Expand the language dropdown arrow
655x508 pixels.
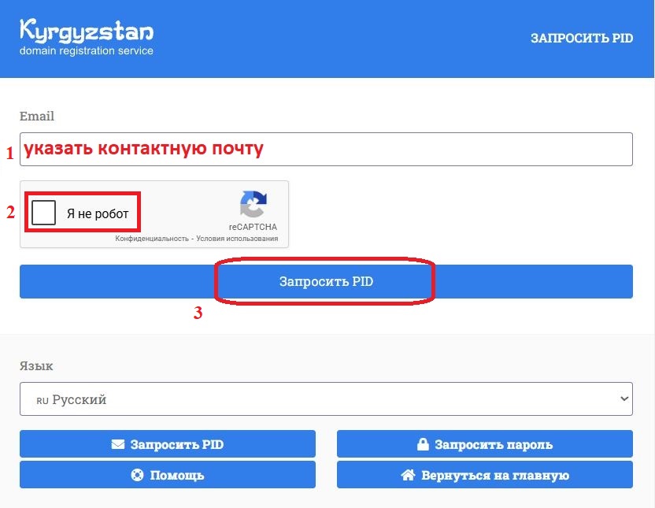click(x=625, y=399)
